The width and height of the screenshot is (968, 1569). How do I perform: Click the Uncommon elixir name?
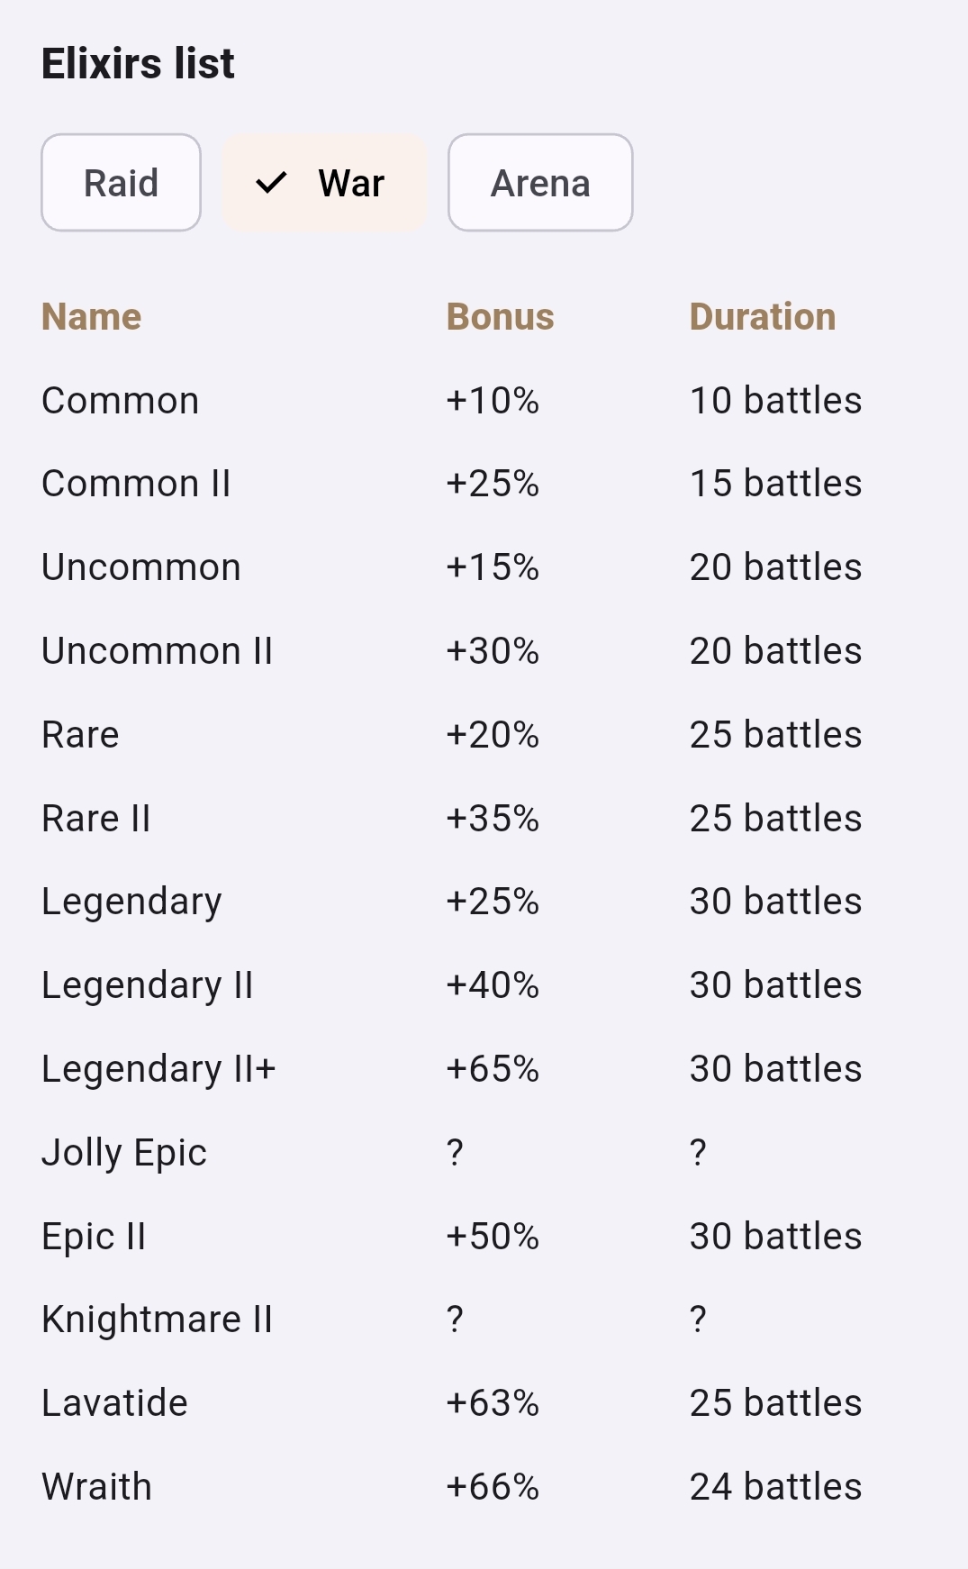[140, 567]
